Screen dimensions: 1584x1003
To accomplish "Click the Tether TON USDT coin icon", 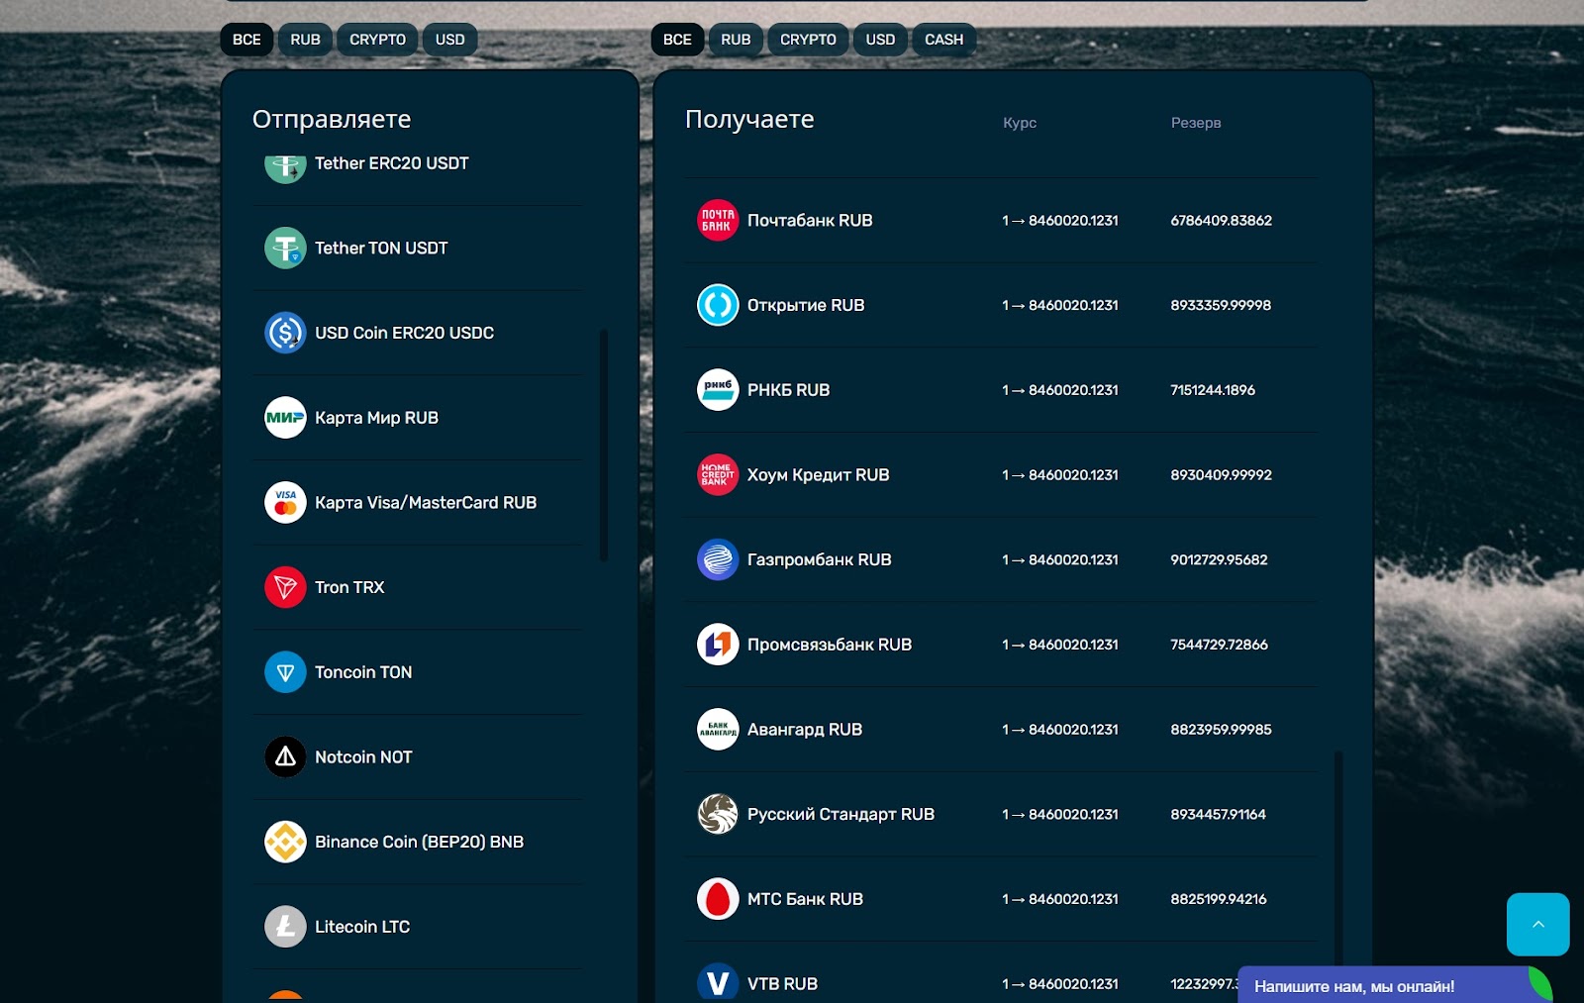I will tap(285, 249).
